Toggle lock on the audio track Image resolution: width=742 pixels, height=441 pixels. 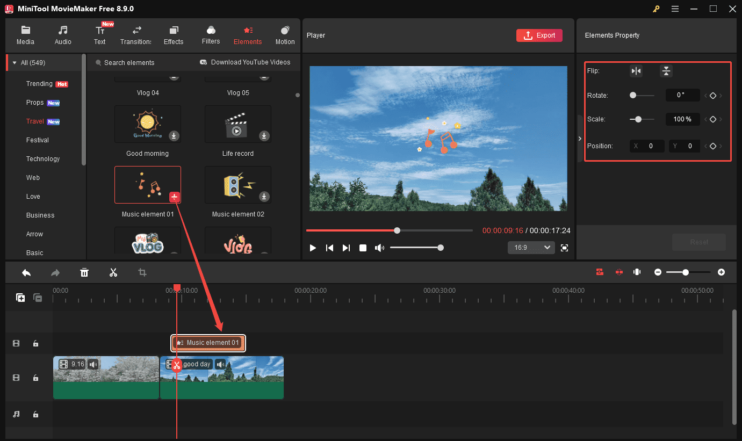[x=35, y=414]
